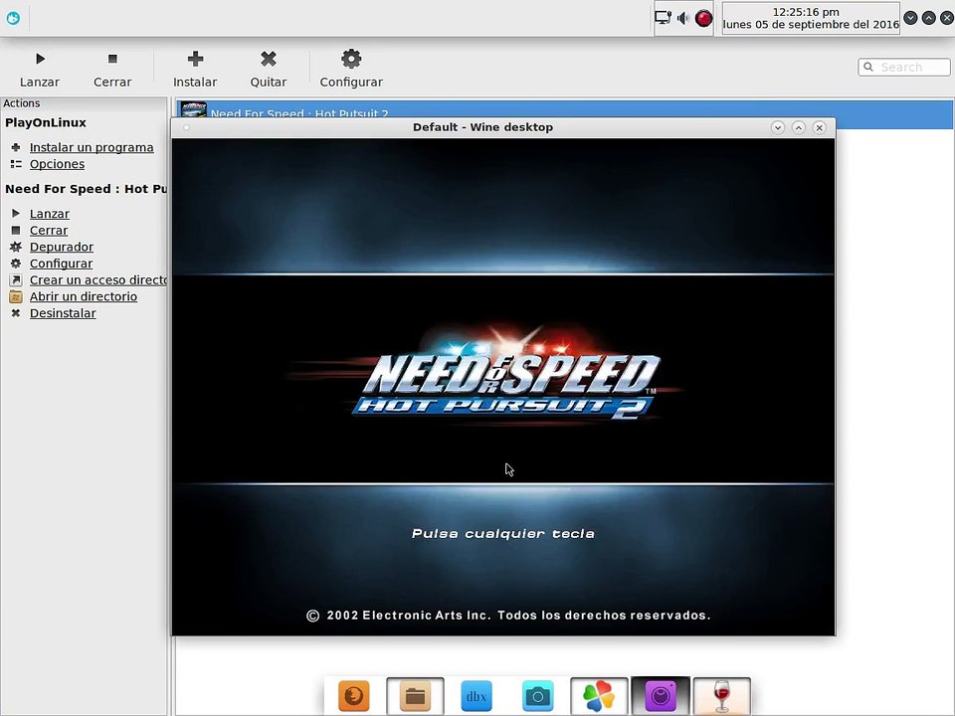The height and width of the screenshot is (716, 955).
Task: Click the Lanzar link in sidebar
Action: point(50,214)
